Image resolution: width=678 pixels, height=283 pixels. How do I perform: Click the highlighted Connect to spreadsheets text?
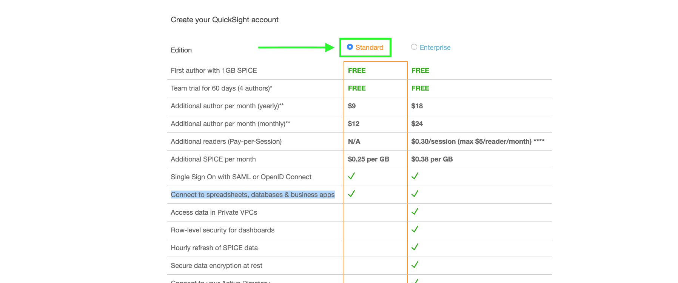(253, 195)
